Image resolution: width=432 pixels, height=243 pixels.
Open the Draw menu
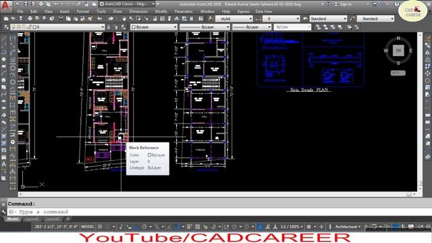117,11
